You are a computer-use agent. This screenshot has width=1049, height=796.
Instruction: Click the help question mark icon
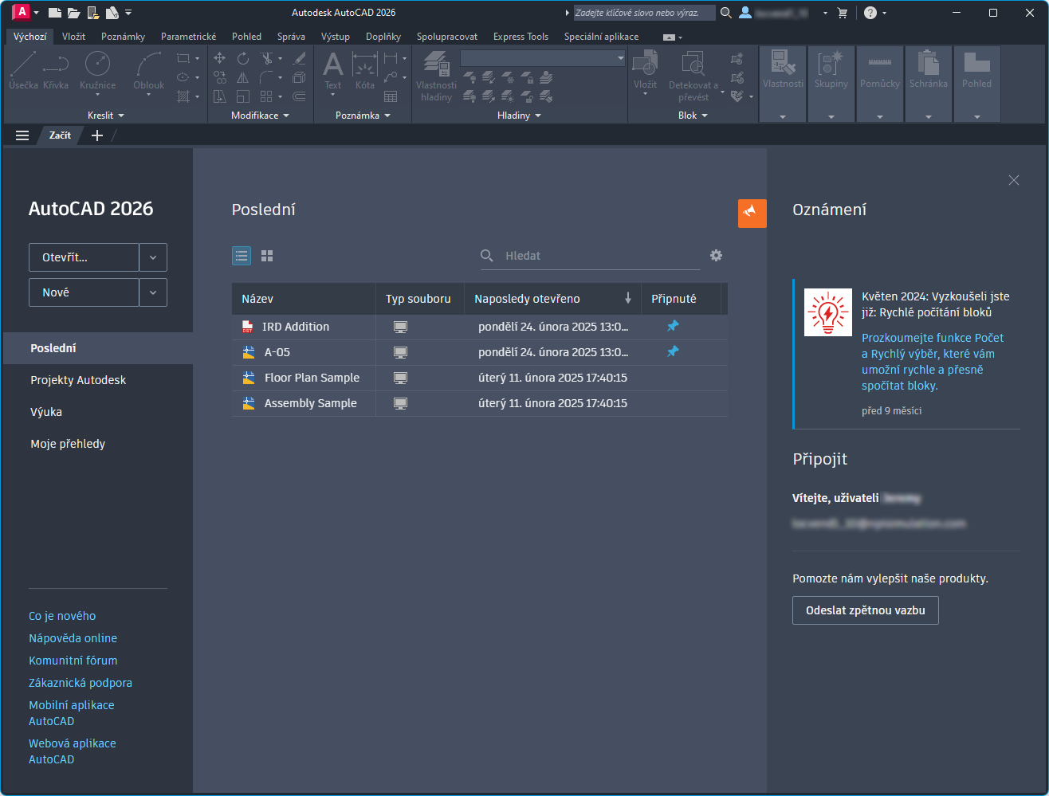coord(870,13)
